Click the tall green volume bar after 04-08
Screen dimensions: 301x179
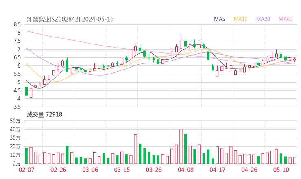click(x=185, y=149)
